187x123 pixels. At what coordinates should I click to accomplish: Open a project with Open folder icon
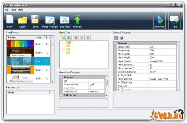pyautogui.click(x=23, y=20)
